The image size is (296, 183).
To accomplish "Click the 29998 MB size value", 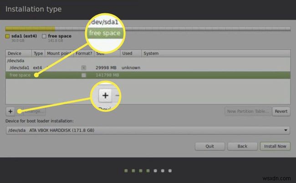I will pyautogui.click(x=106, y=68).
